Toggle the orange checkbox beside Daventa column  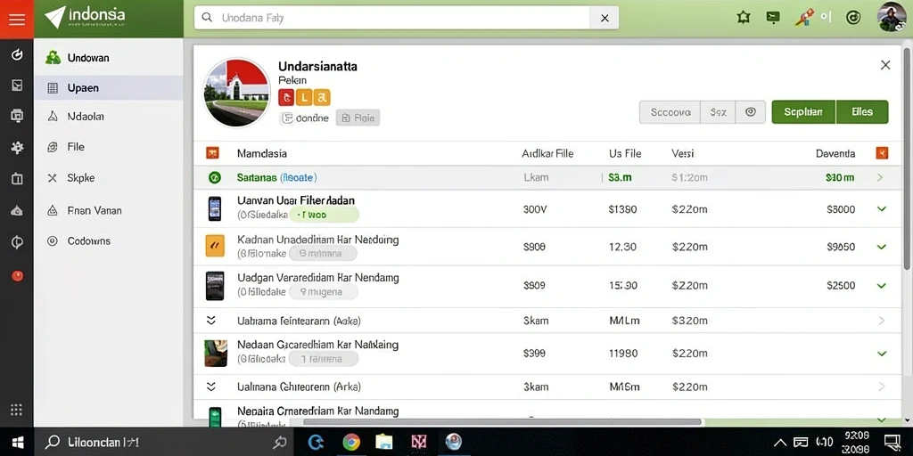pos(882,153)
